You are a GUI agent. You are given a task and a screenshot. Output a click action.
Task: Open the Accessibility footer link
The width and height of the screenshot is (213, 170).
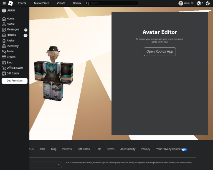pos(128,149)
